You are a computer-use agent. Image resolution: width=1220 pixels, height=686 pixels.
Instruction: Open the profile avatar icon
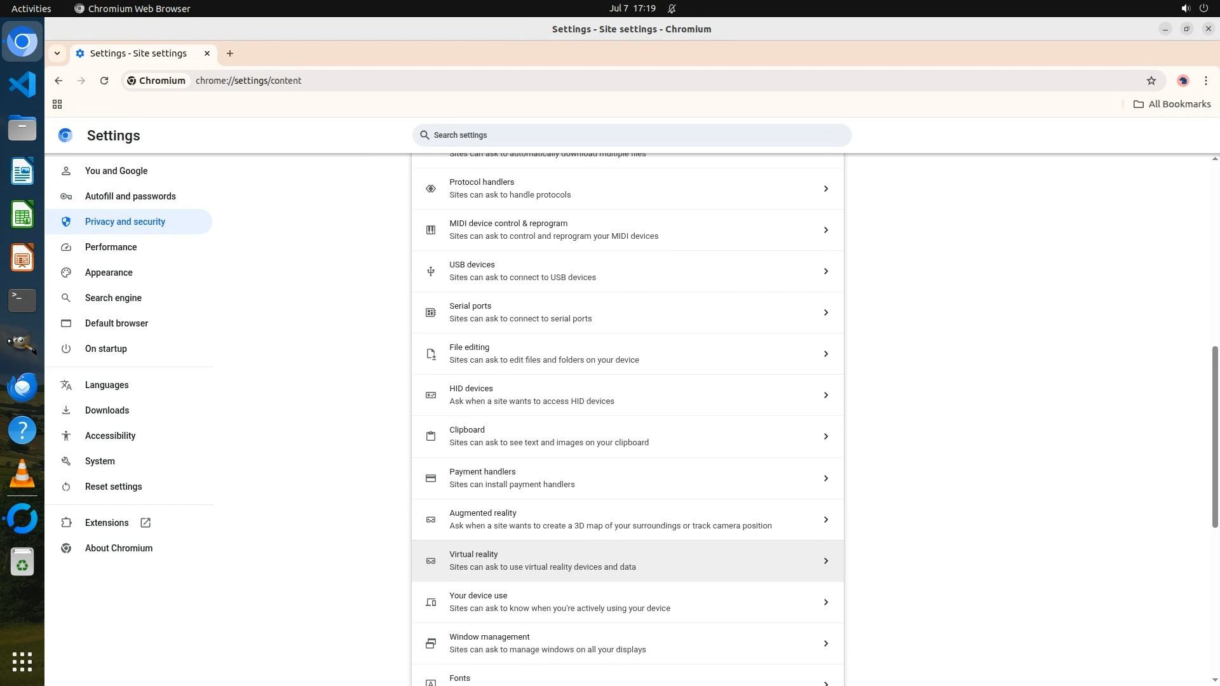1183,81
